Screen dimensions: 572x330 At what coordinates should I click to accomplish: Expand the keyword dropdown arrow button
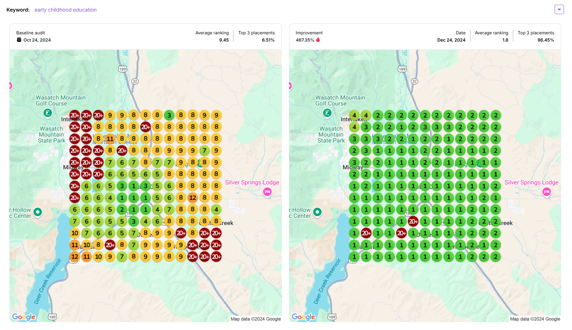click(559, 10)
